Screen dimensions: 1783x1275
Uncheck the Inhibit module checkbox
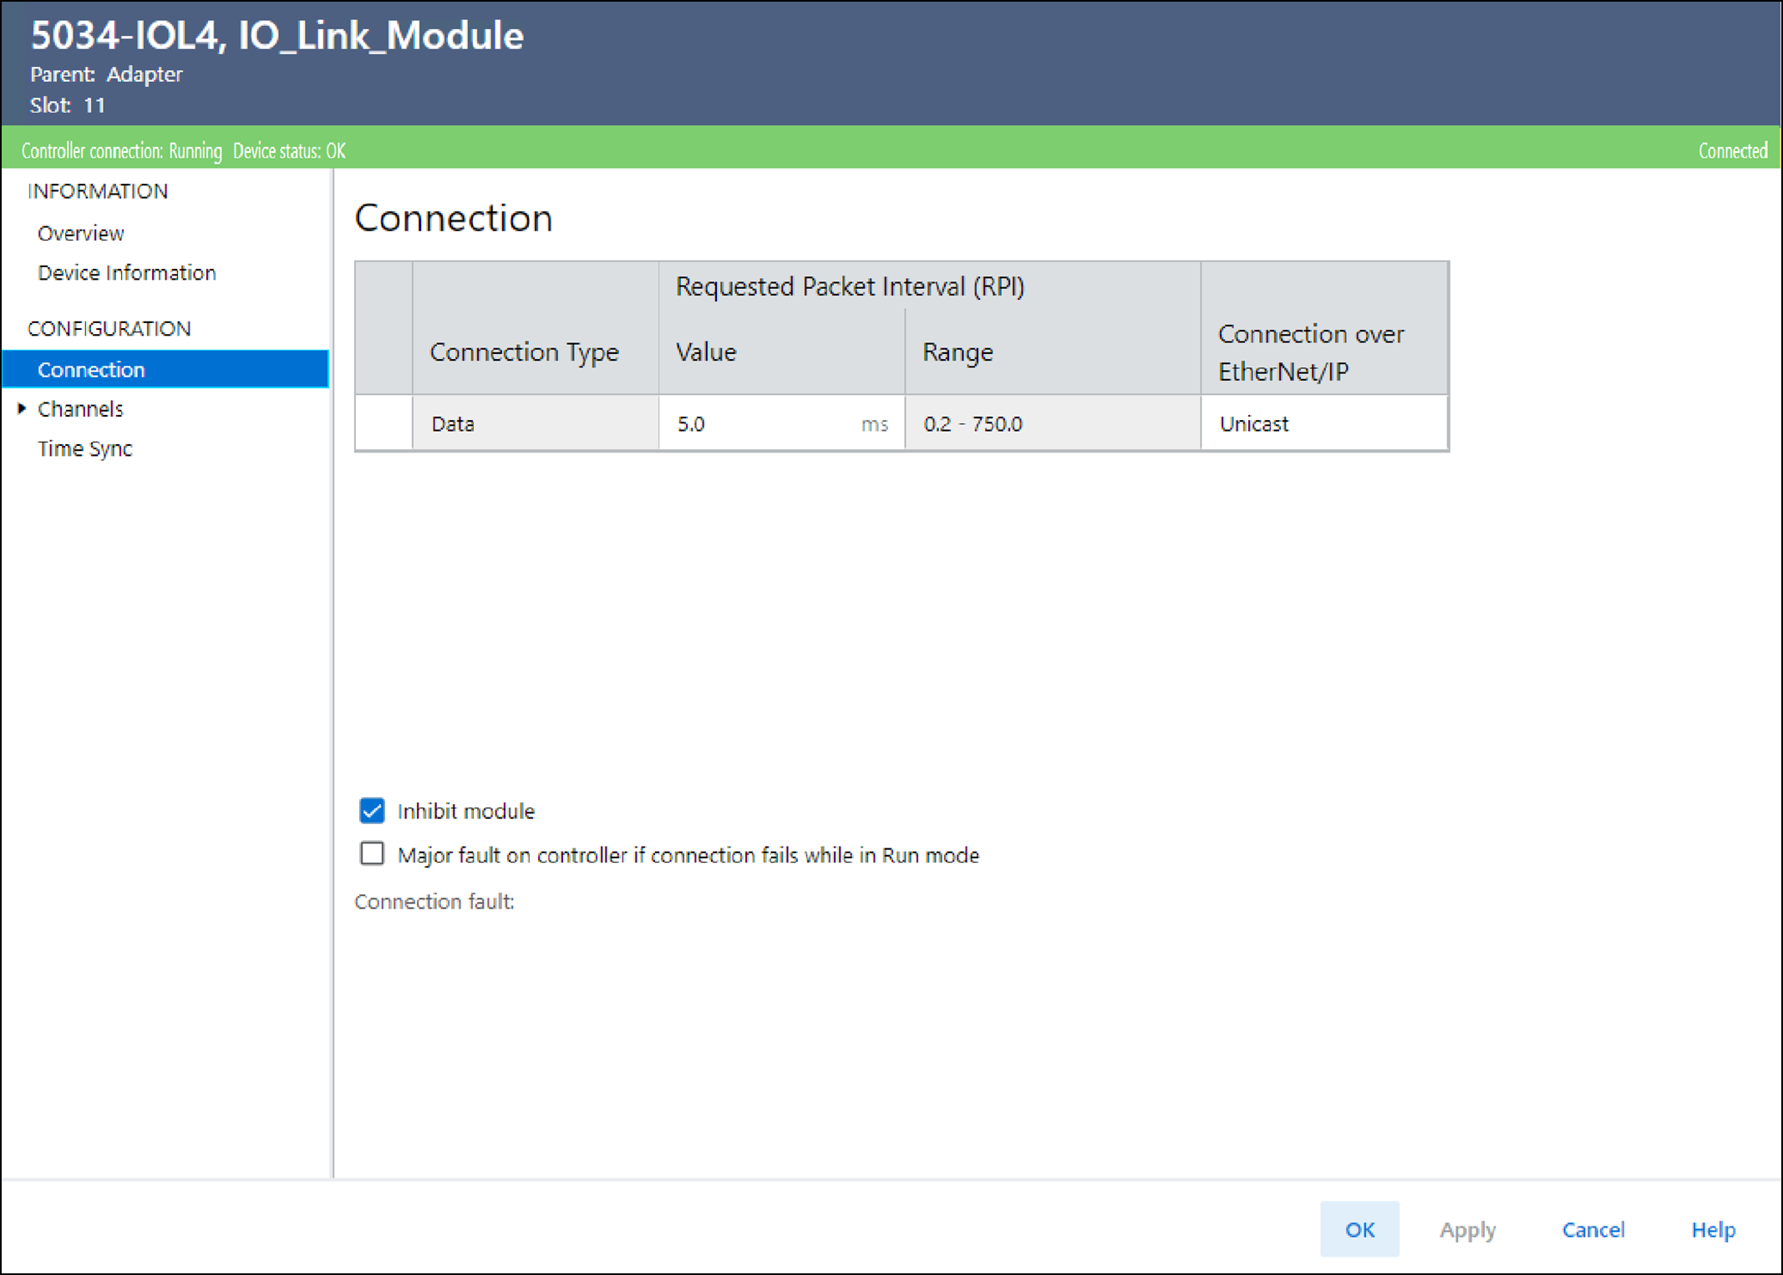[x=372, y=811]
